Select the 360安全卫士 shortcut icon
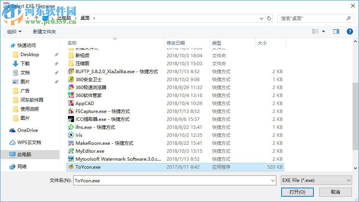This screenshot has width=359, height=202. 71,79
